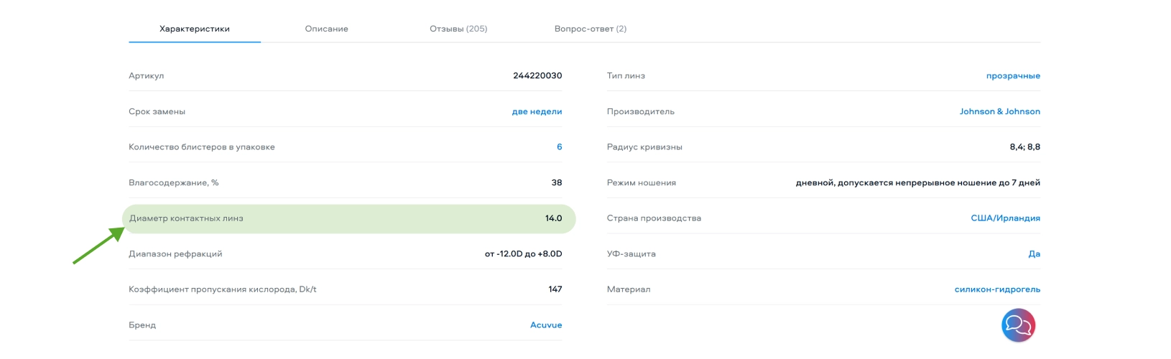
Task: Click the lens diameter value 14.0
Action: tap(553, 218)
